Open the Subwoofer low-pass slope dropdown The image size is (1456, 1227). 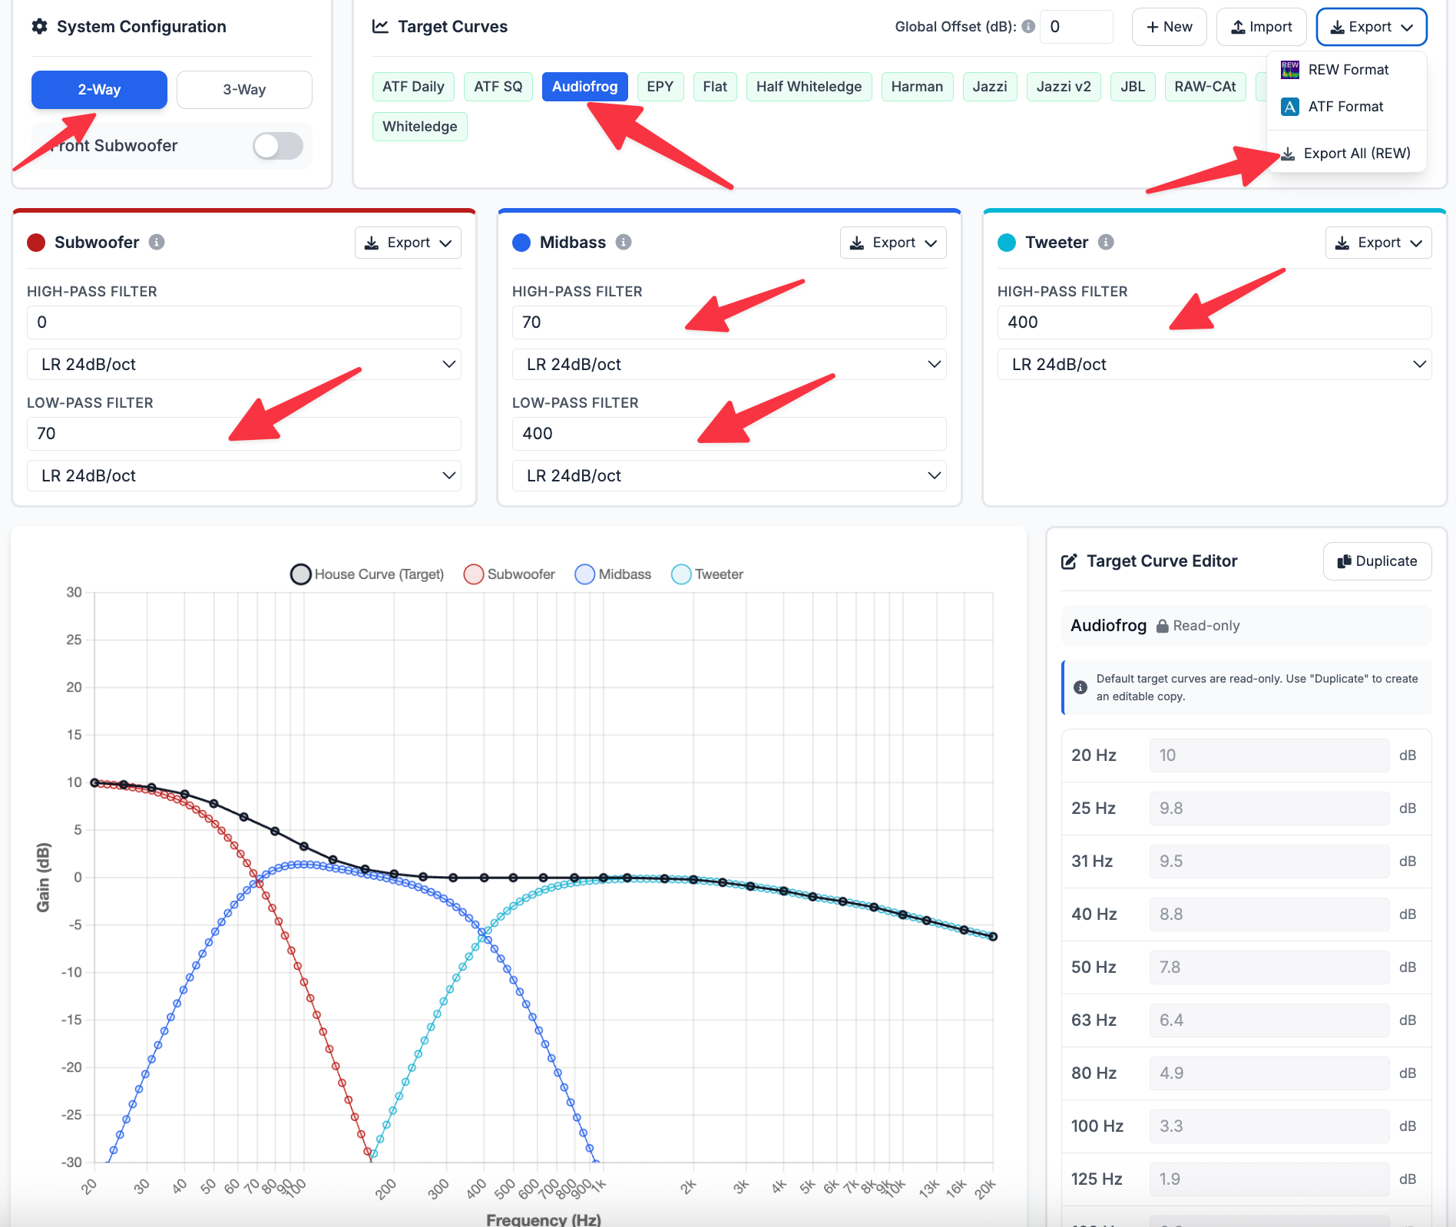pyautogui.click(x=244, y=476)
